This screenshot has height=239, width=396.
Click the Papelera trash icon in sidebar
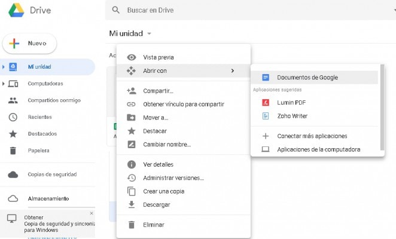pyautogui.click(x=13, y=151)
